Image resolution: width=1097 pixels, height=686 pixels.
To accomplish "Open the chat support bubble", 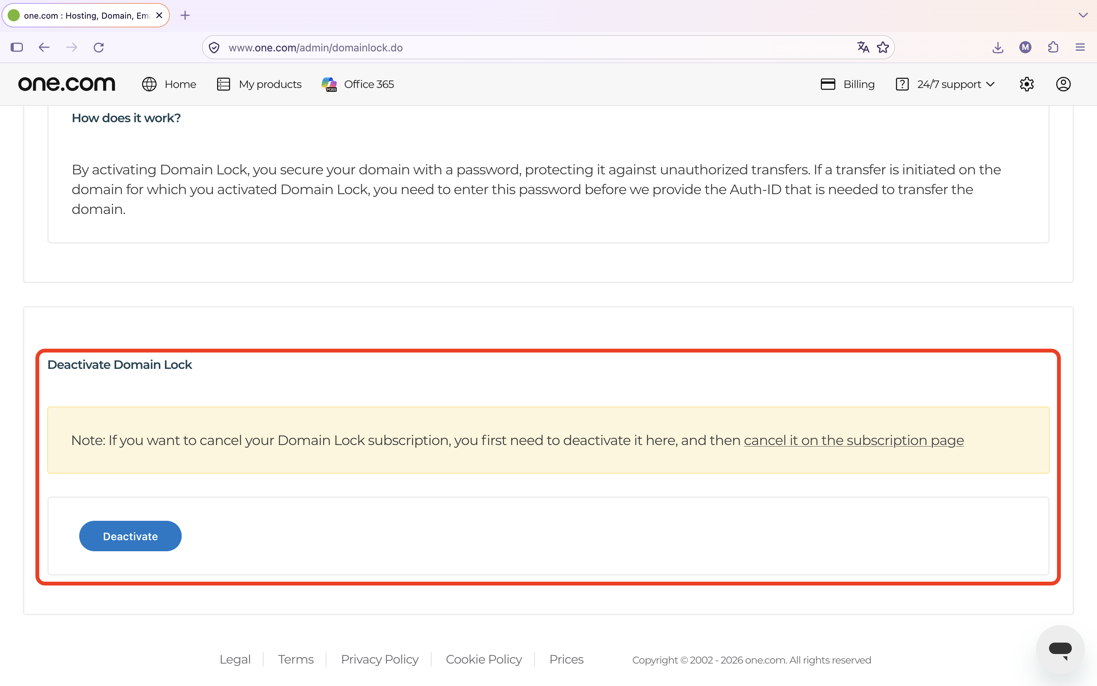I will pos(1060,650).
